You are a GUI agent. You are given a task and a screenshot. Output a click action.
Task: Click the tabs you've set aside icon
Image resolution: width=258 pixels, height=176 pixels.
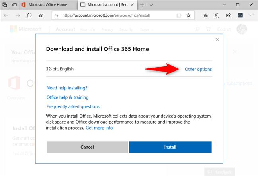tap(5, 5)
